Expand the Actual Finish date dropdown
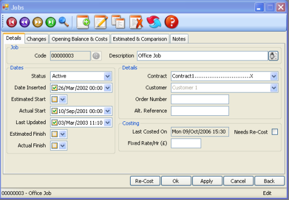The width and height of the screenshot is (289, 200). coord(63,146)
